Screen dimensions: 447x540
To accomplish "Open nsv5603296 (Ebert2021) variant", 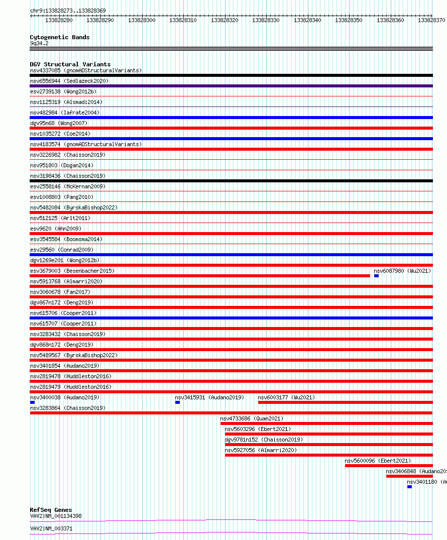I will 258,429.
